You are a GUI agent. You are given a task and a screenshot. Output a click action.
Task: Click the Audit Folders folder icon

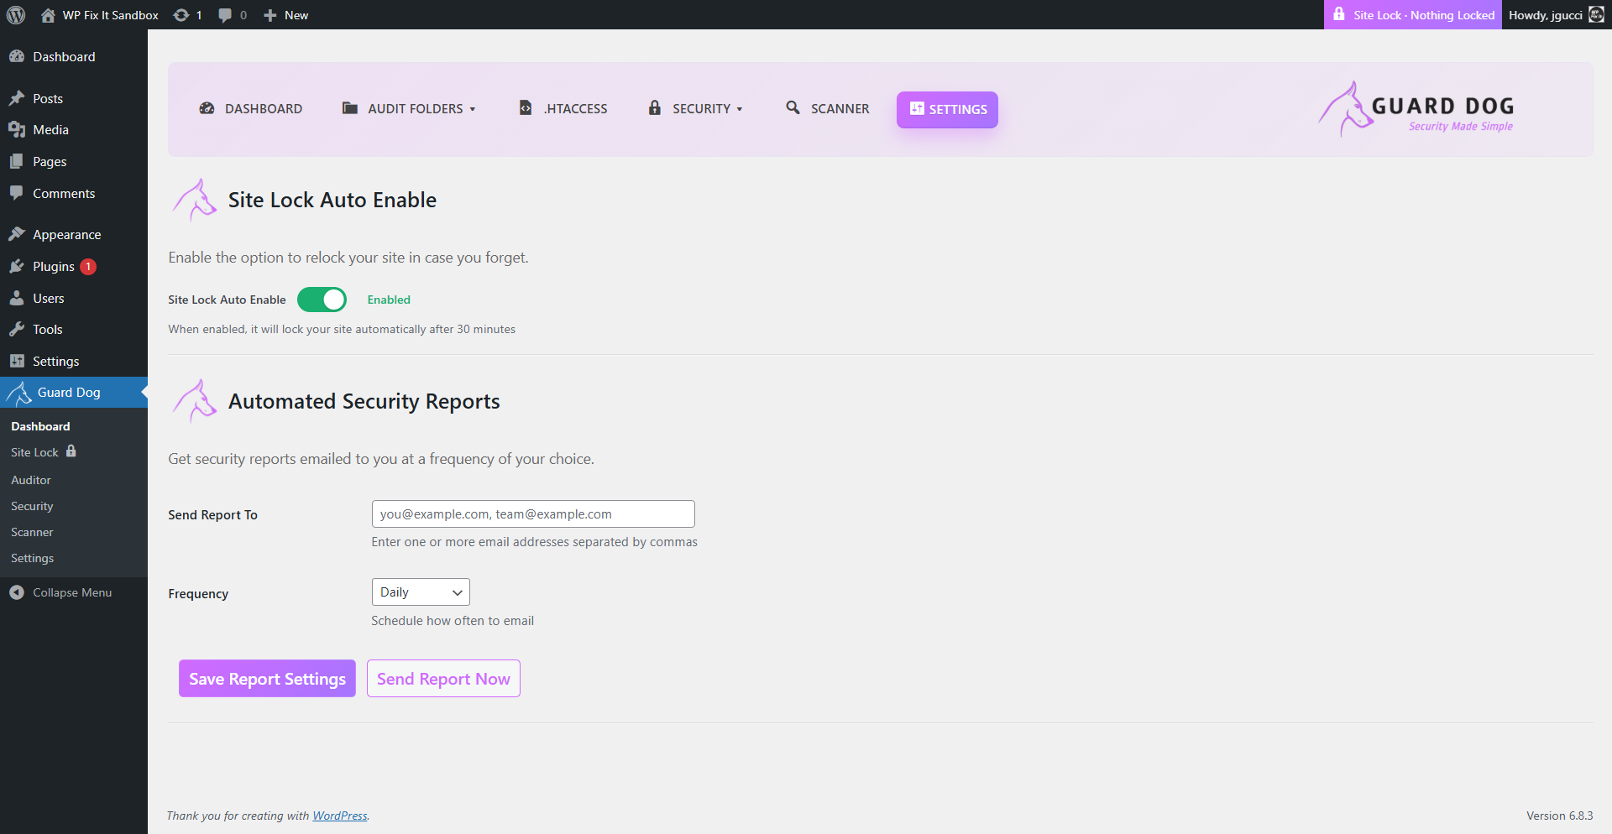click(350, 108)
